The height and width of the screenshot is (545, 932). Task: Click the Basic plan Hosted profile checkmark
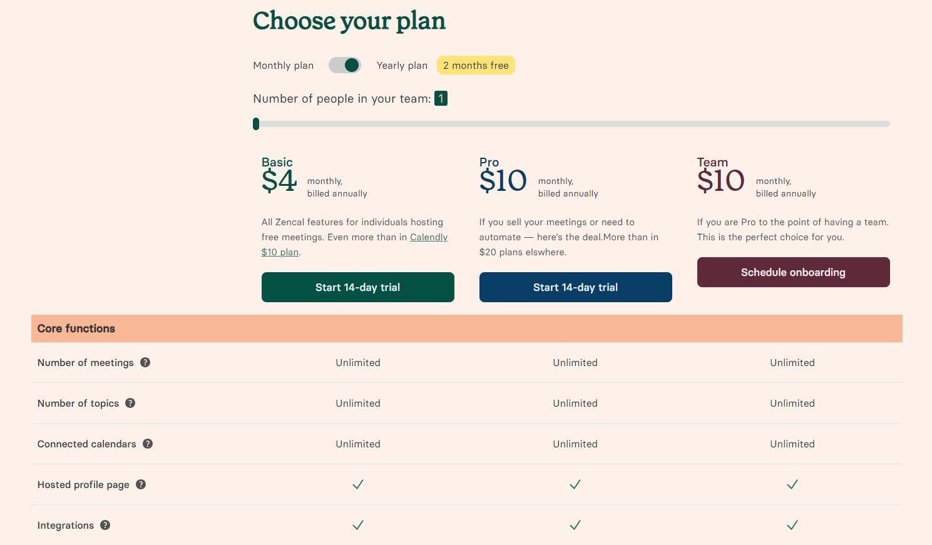(357, 484)
